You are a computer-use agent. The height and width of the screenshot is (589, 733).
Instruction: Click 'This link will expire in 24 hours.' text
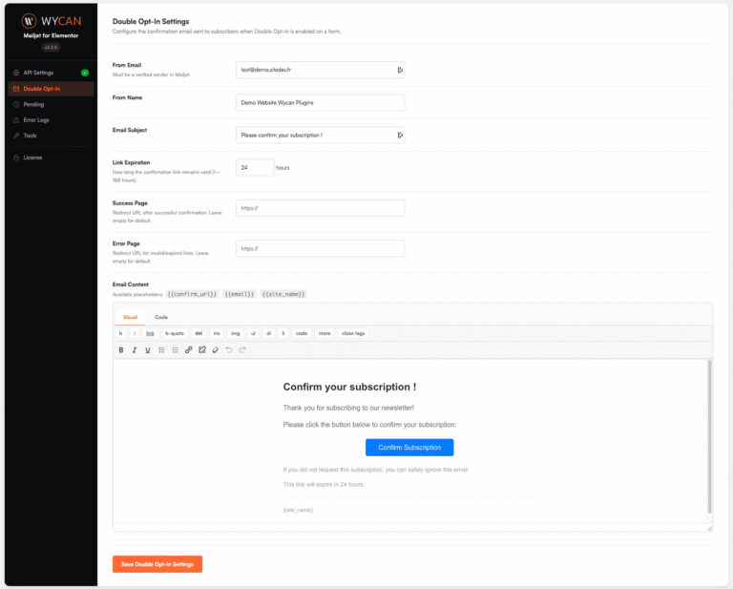pyautogui.click(x=324, y=484)
